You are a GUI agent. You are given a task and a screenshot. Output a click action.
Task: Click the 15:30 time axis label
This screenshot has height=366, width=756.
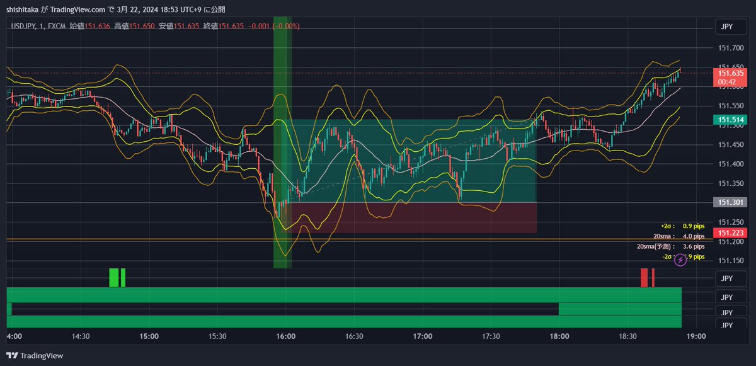click(x=217, y=336)
